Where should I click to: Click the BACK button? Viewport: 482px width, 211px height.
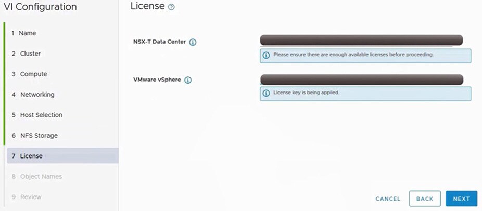[x=425, y=199]
